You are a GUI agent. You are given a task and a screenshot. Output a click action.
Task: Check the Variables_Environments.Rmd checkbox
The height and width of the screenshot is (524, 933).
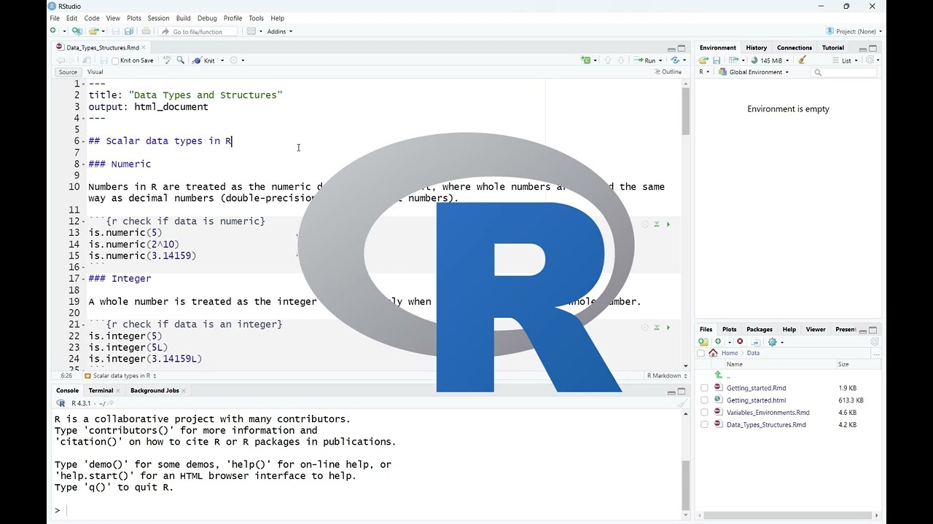(x=704, y=413)
